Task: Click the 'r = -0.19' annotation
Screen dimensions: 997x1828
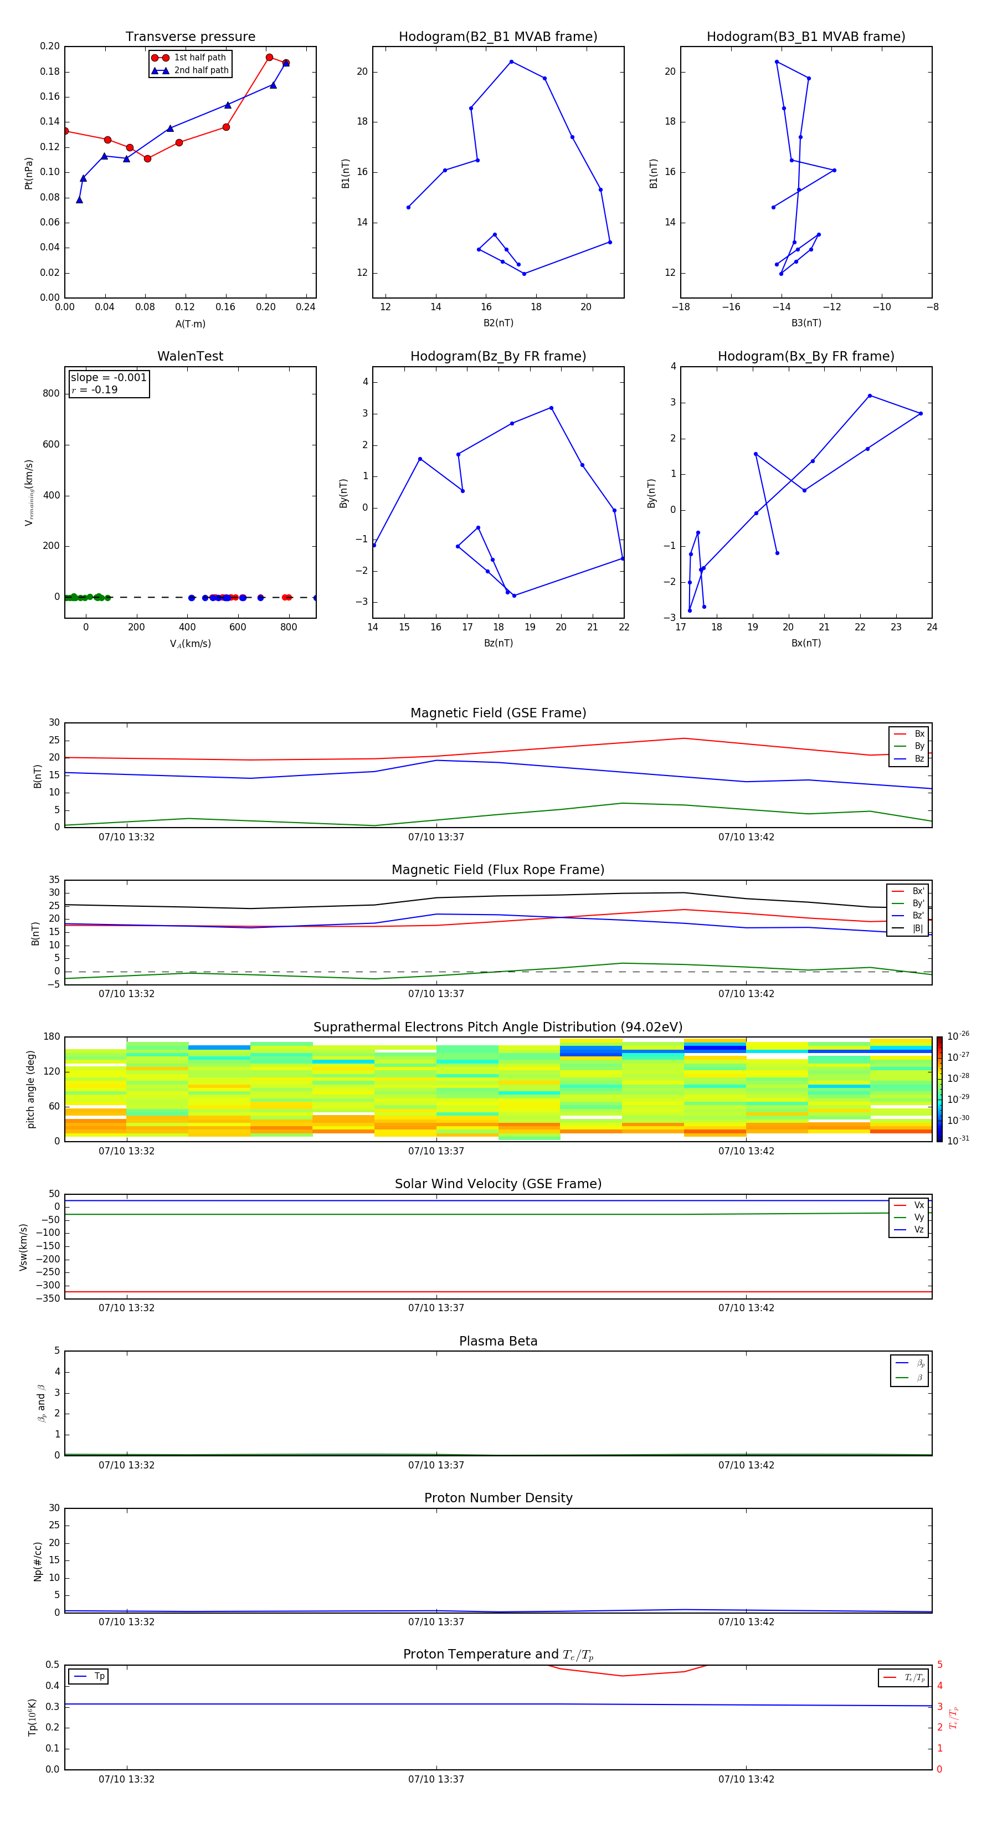Action: (x=94, y=389)
